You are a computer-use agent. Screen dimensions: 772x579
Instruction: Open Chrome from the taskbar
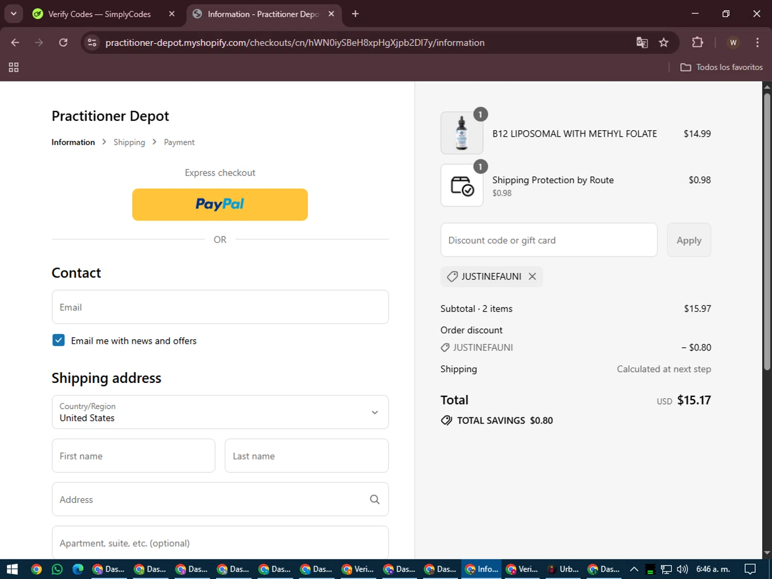36,569
